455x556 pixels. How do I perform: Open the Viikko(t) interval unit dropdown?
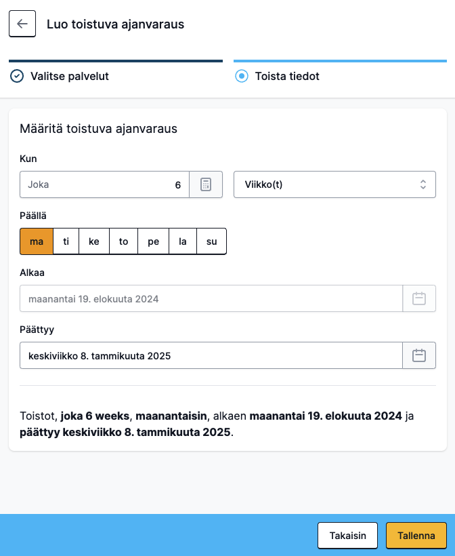coord(334,184)
